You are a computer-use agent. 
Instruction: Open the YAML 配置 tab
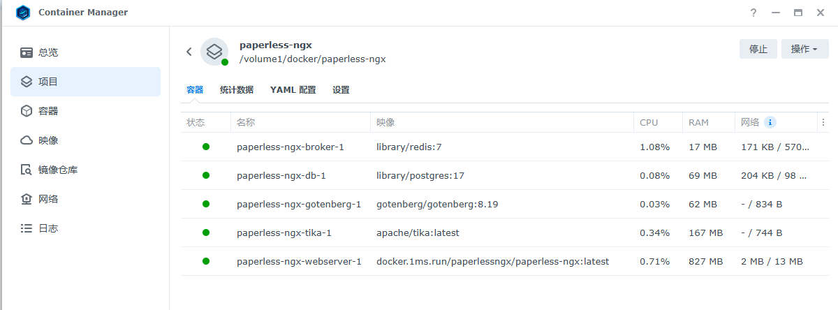click(x=293, y=90)
